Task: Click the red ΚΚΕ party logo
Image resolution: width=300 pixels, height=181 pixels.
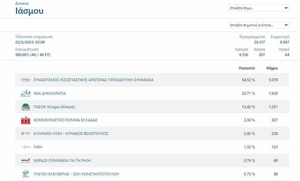Action: click(x=26, y=120)
